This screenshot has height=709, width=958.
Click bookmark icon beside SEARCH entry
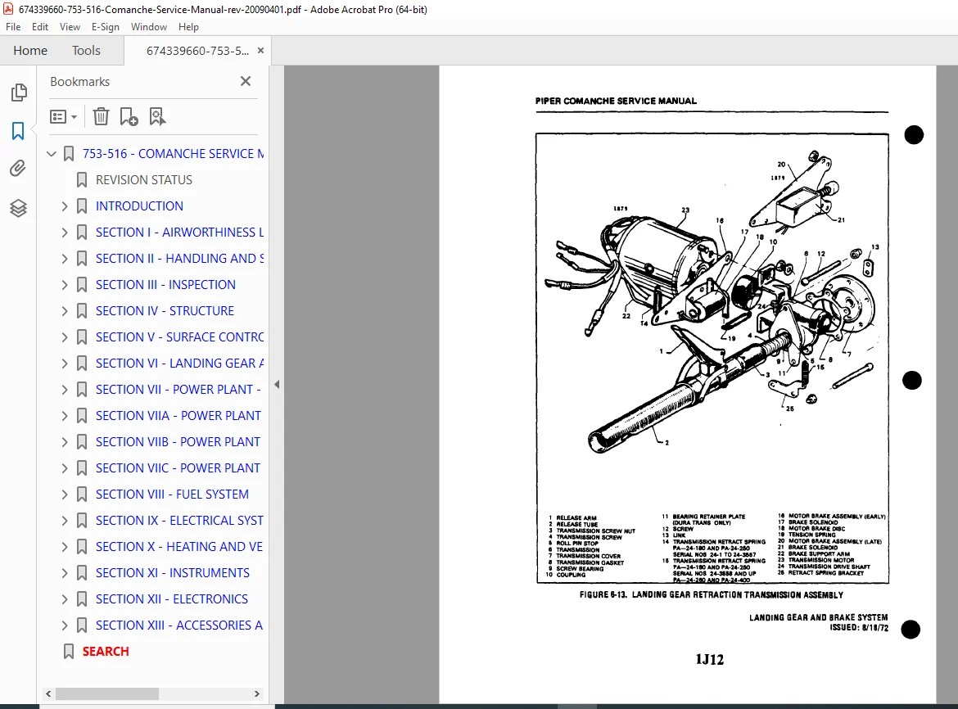point(69,653)
